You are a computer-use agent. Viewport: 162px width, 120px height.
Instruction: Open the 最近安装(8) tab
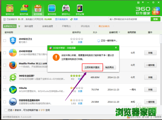(104, 26)
